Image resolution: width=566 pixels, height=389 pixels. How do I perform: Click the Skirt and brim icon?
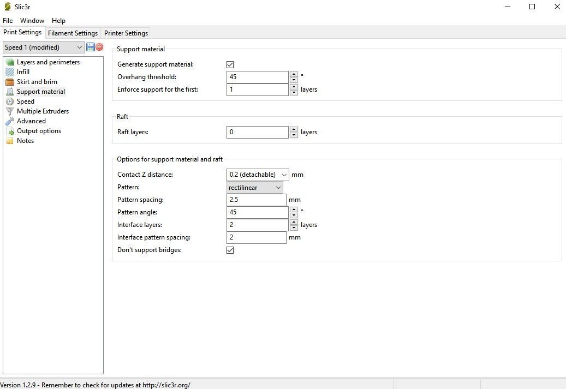10,82
